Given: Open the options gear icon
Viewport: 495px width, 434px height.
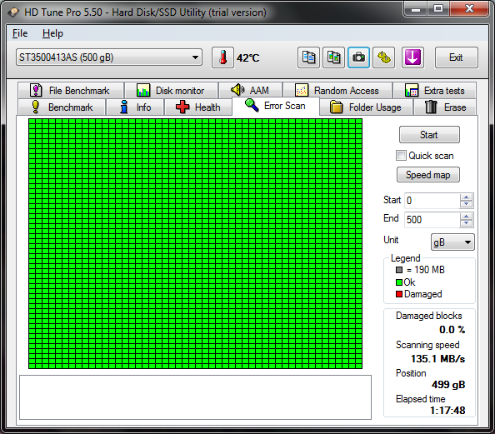Looking at the screenshot, I should tap(383, 57).
